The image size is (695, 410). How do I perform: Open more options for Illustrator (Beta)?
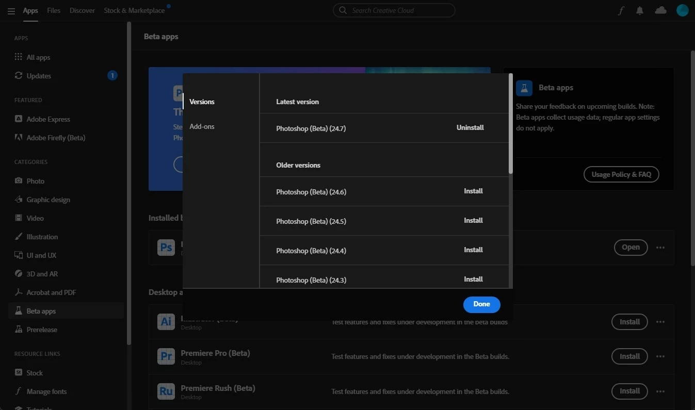pyautogui.click(x=660, y=322)
